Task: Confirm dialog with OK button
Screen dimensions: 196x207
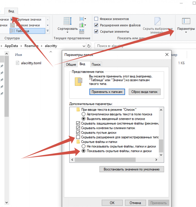Action: 112,203
